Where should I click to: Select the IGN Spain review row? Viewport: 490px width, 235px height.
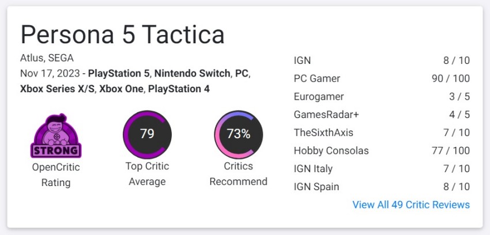382,187
